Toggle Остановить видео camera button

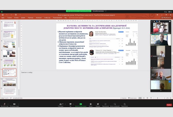(x=14, y=105)
